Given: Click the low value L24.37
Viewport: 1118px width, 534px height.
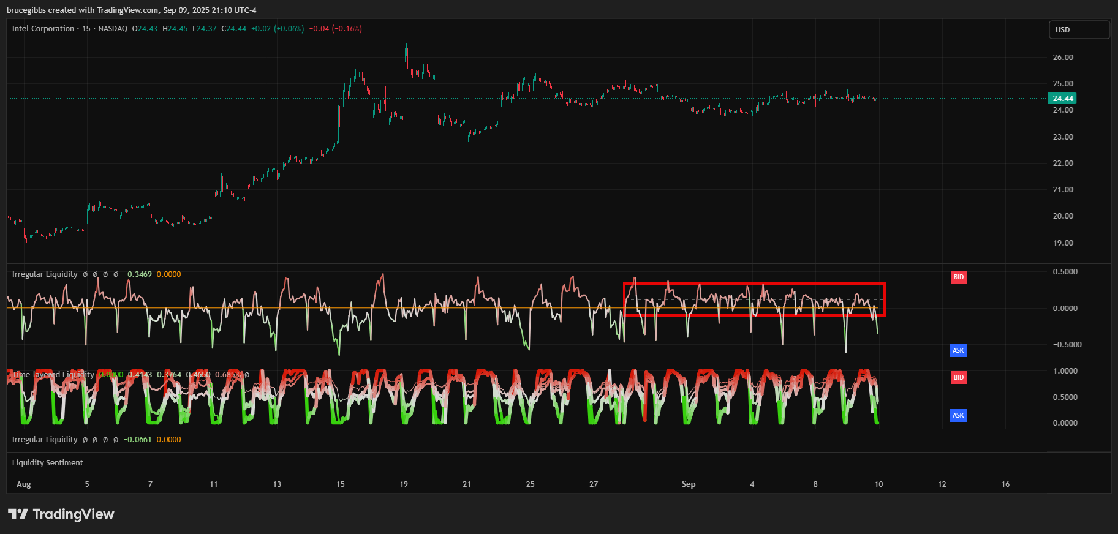Looking at the screenshot, I should tap(205, 29).
